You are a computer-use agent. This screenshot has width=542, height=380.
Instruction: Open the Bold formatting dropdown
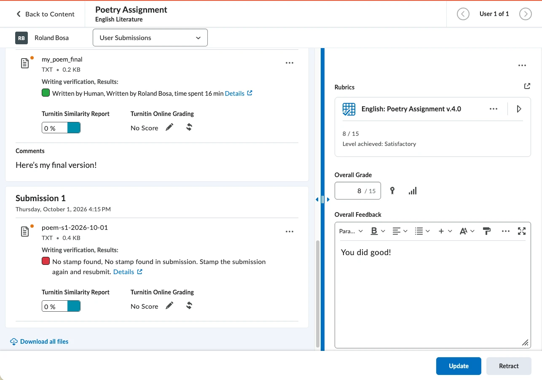378,231
